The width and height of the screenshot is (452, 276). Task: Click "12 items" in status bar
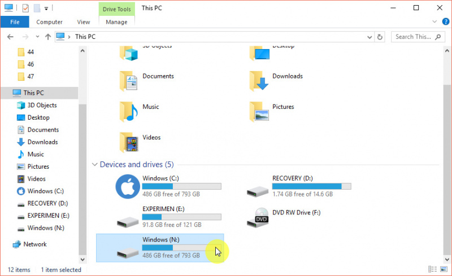tap(19, 270)
